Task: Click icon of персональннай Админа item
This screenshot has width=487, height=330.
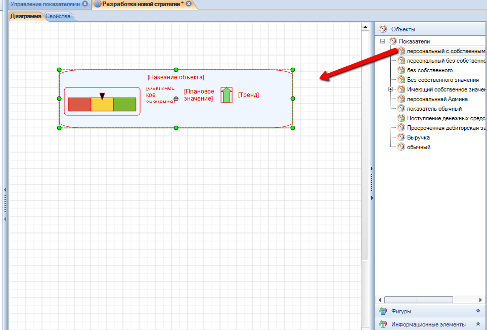Action: click(401, 99)
